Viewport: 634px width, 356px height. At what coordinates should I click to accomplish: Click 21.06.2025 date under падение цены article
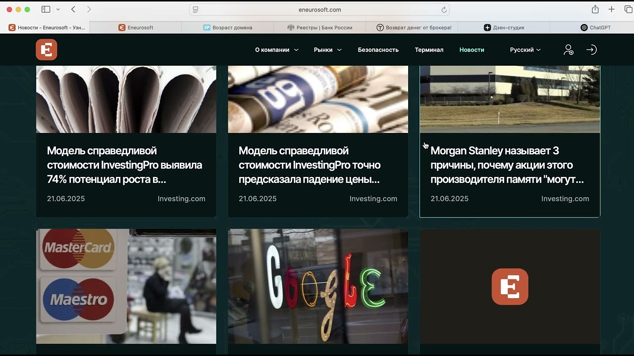point(258,199)
